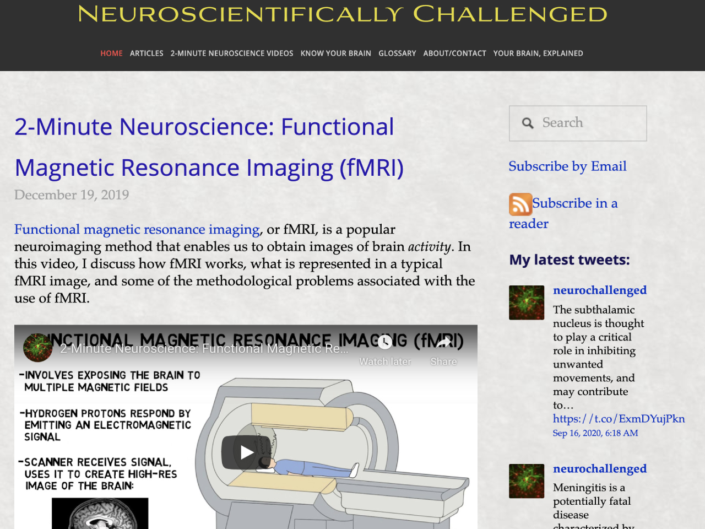This screenshot has height=529, width=705.
Task: Open the Sep 16, 2020 tweet timestamp
Action: [x=595, y=433]
